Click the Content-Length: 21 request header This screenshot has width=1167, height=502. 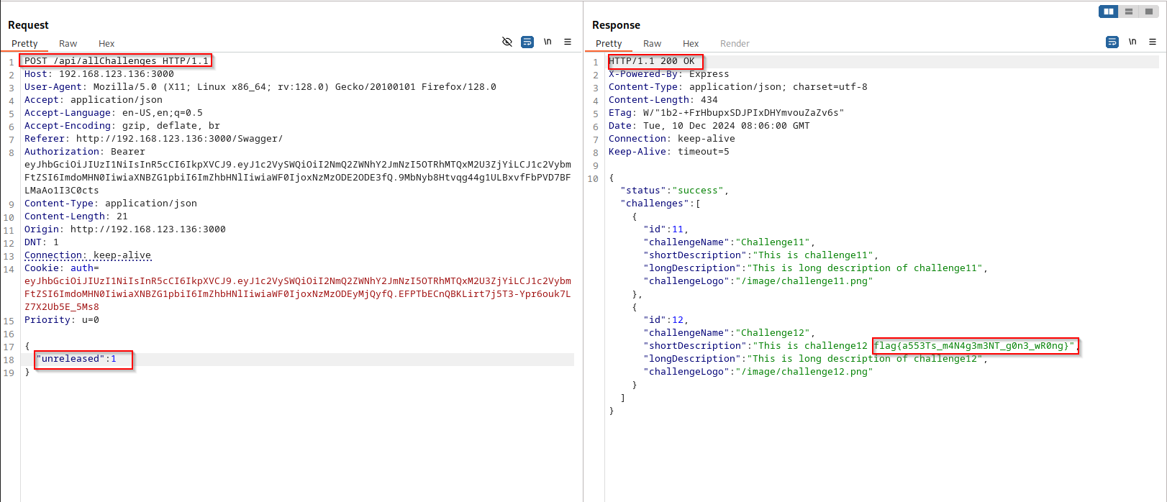point(76,216)
